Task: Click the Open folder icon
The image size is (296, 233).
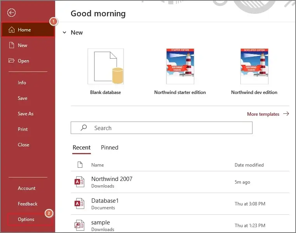Action: [x=11, y=61]
